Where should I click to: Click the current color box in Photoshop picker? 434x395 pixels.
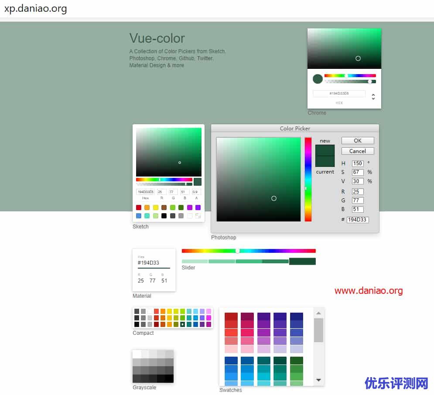(325, 161)
